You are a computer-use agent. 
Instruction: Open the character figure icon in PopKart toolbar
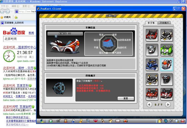[x=66, y=121]
